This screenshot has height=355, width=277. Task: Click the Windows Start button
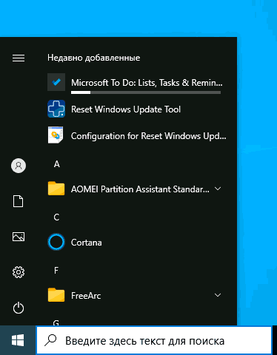(18, 340)
